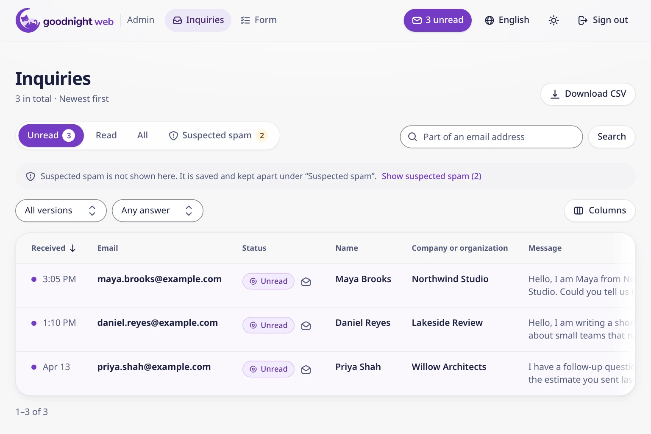Switch to the Suspected spam tab

218,135
